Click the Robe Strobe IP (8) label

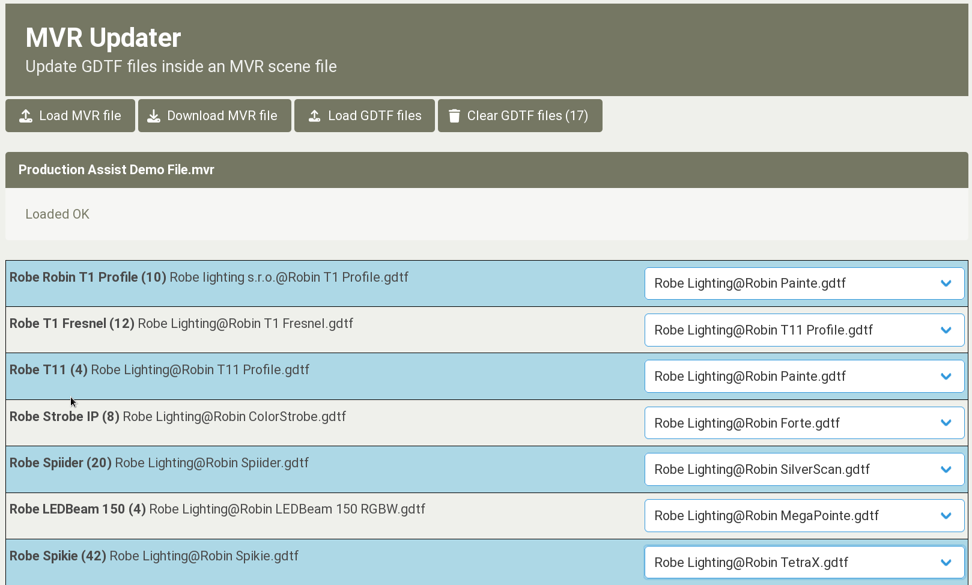pos(64,417)
